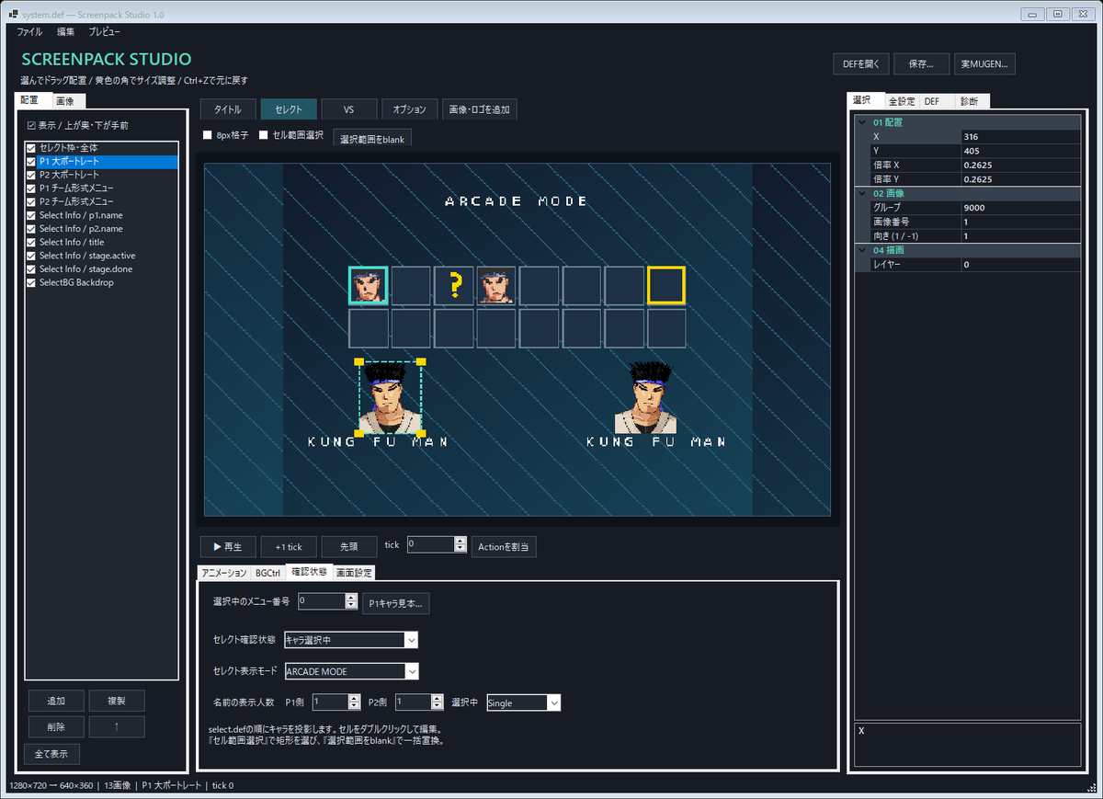The image size is (1103, 799).
Task: Advance one frame with +1 tick
Action: click(x=289, y=546)
